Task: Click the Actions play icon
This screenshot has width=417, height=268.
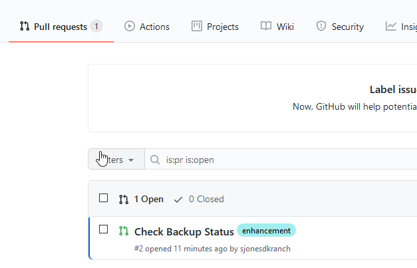Action: (130, 27)
